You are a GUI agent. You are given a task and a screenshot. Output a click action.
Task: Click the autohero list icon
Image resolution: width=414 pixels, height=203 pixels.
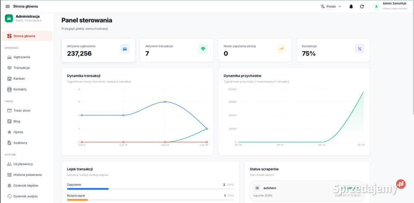(x=257, y=188)
